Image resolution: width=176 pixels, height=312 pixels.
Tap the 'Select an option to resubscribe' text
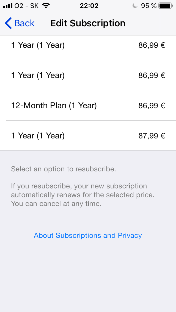(64, 169)
